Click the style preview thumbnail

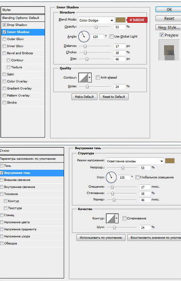(x=169, y=50)
